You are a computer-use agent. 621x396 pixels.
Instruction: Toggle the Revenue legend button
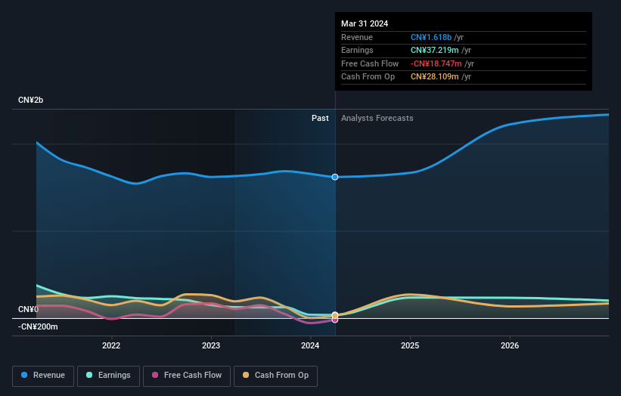point(43,376)
